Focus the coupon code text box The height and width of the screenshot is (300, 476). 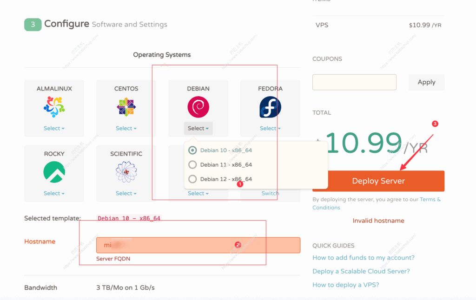click(354, 82)
